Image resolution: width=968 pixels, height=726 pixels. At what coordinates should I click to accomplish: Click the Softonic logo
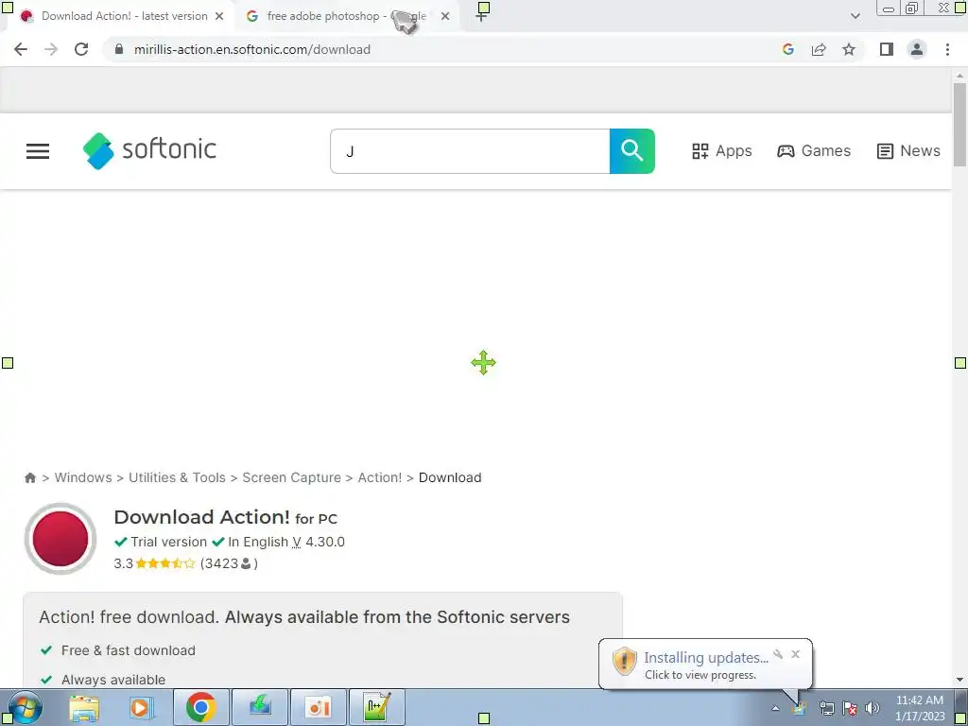tap(149, 150)
